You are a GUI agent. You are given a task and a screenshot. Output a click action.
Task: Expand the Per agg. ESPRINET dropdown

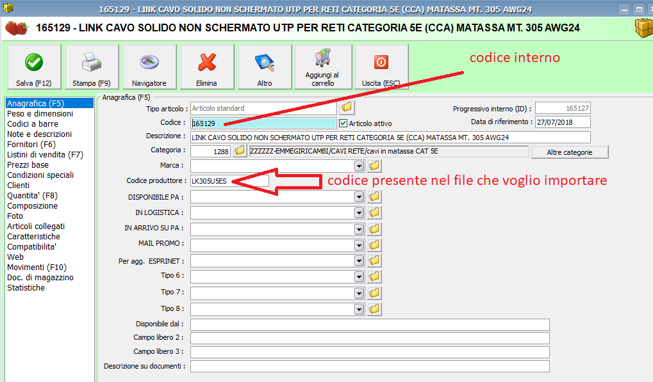pos(359,261)
